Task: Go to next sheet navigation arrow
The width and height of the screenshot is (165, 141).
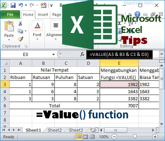Action: [14, 130]
